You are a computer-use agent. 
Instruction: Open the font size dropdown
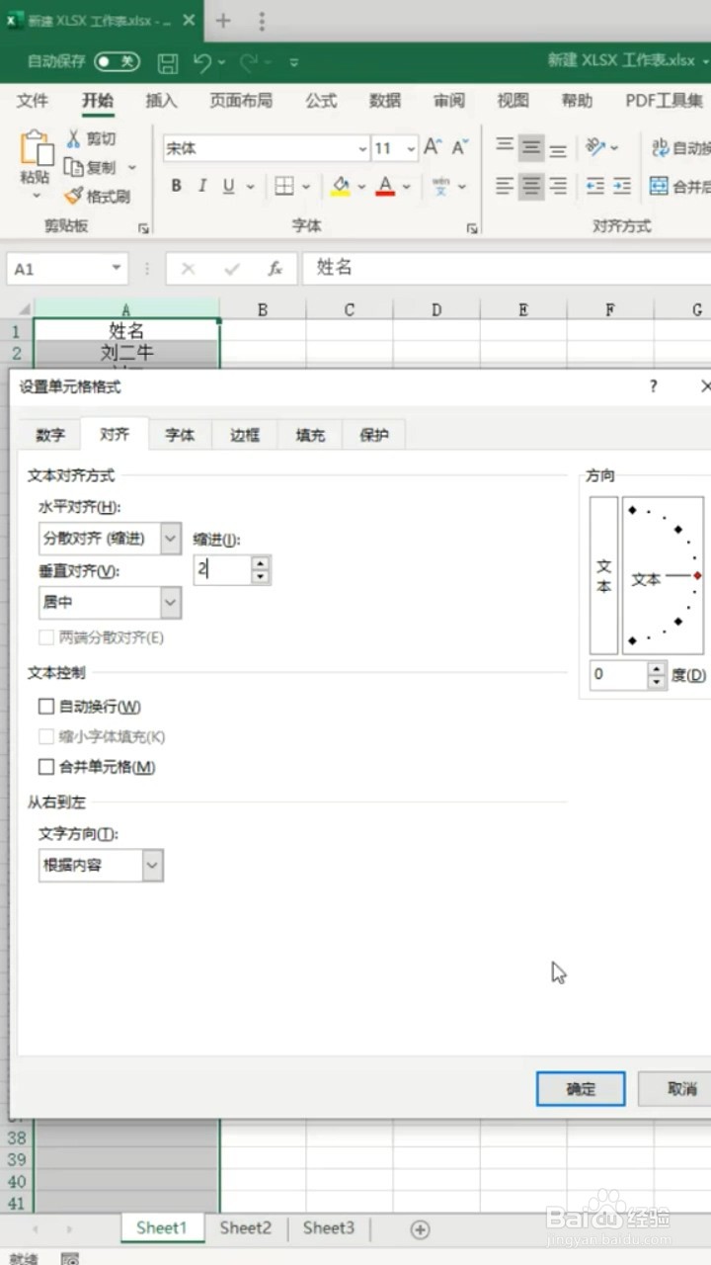click(x=411, y=149)
